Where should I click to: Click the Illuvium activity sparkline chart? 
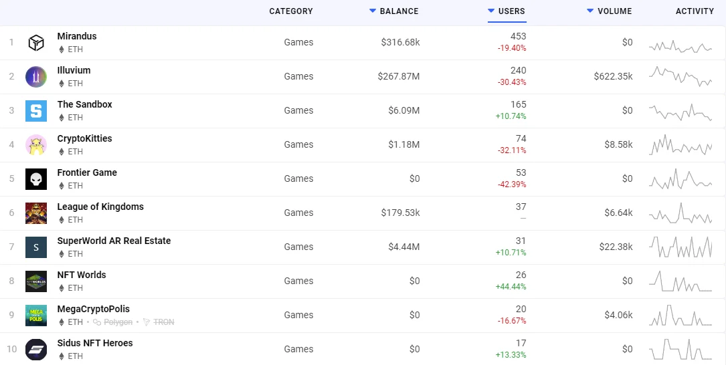pyautogui.click(x=680, y=76)
